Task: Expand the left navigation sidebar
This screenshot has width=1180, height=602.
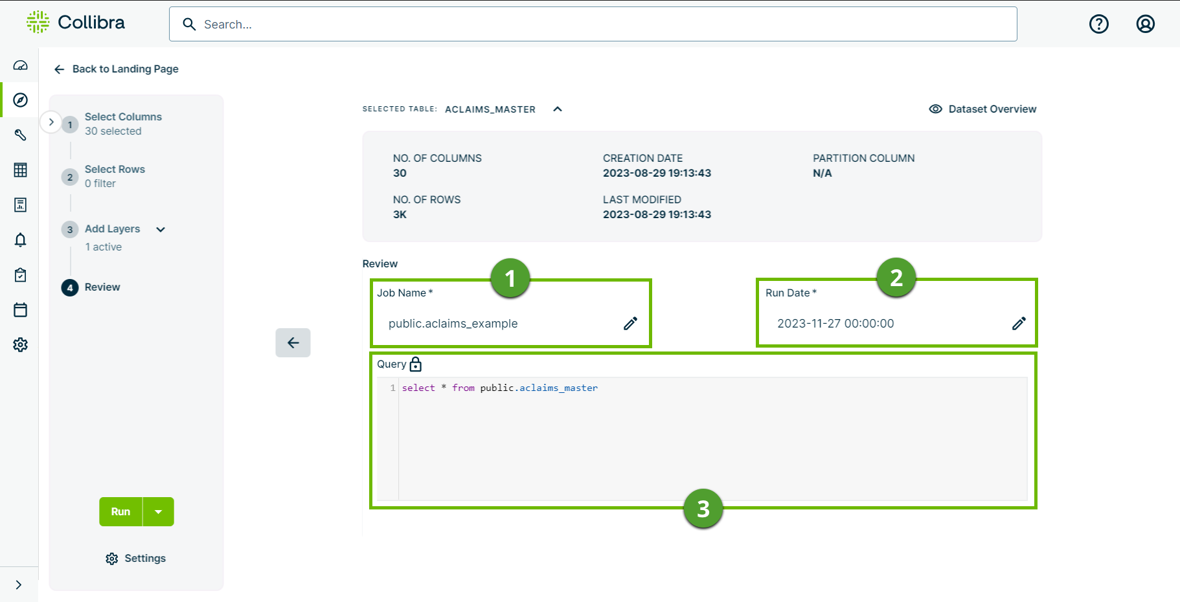Action: 19,585
